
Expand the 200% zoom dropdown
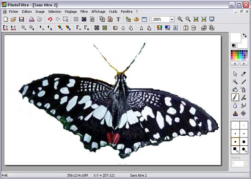(172, 19)
